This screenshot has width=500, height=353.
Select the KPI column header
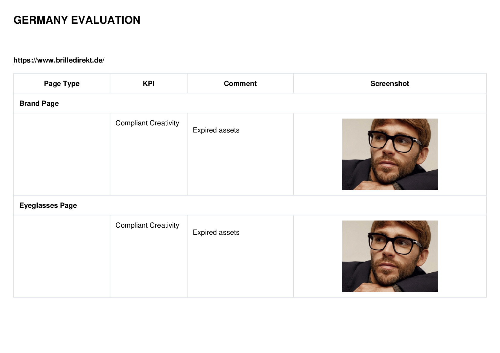pyautogui.click(x=148, y=84)
